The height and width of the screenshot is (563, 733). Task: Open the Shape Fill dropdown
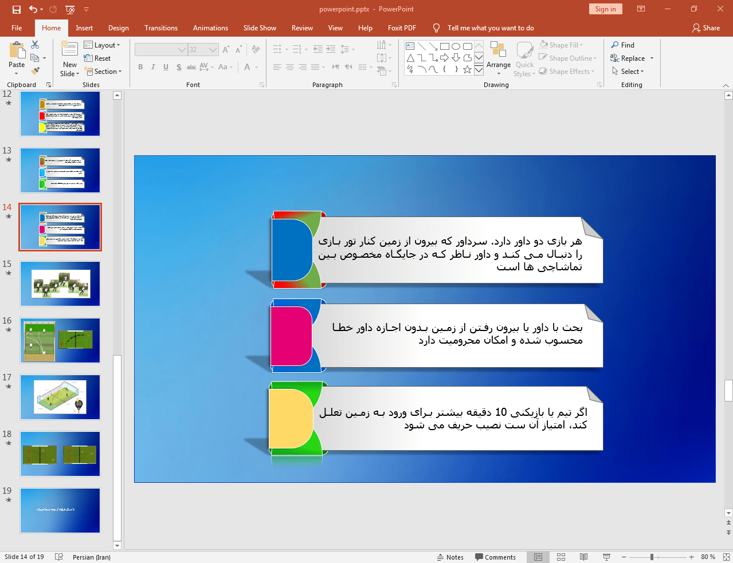tap(562, 45)
